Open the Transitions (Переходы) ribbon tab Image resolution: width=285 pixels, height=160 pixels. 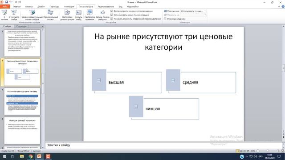point(54,7)
